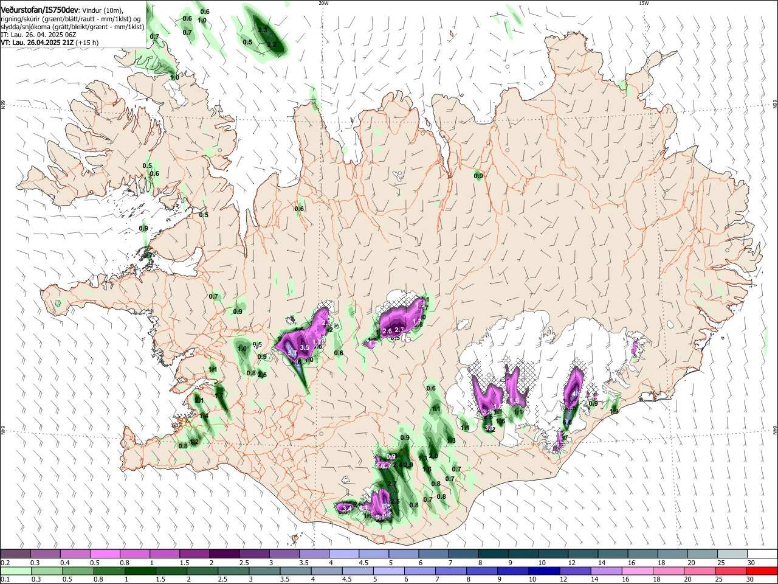Image resolution: width=778 pixels, height=584 pixels.
Task: Click the 0.1 label in the rain legend
Action: tap(5, 580)
